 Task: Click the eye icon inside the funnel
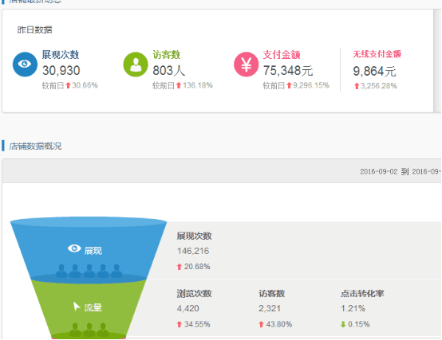(74, 248)
